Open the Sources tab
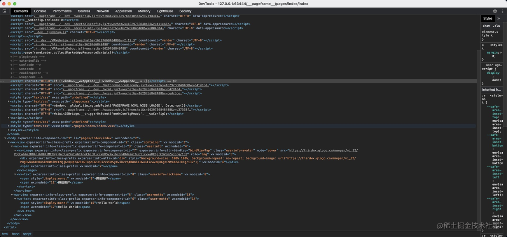The image size is (507, 237). 84,11
